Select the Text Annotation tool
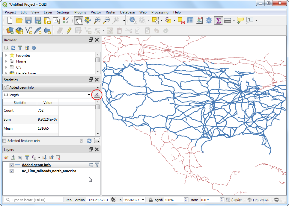 coord(249,20)
